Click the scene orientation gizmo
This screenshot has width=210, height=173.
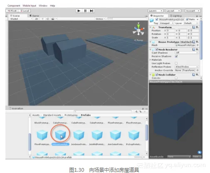pos(138,30)
